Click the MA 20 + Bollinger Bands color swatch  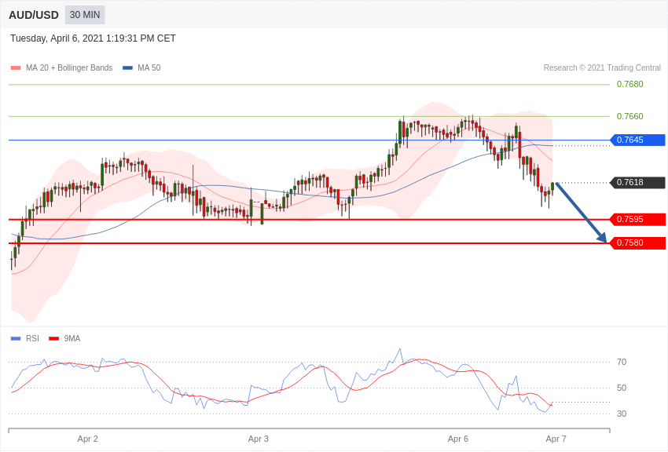pyautogui.click(x=16, y=68)
